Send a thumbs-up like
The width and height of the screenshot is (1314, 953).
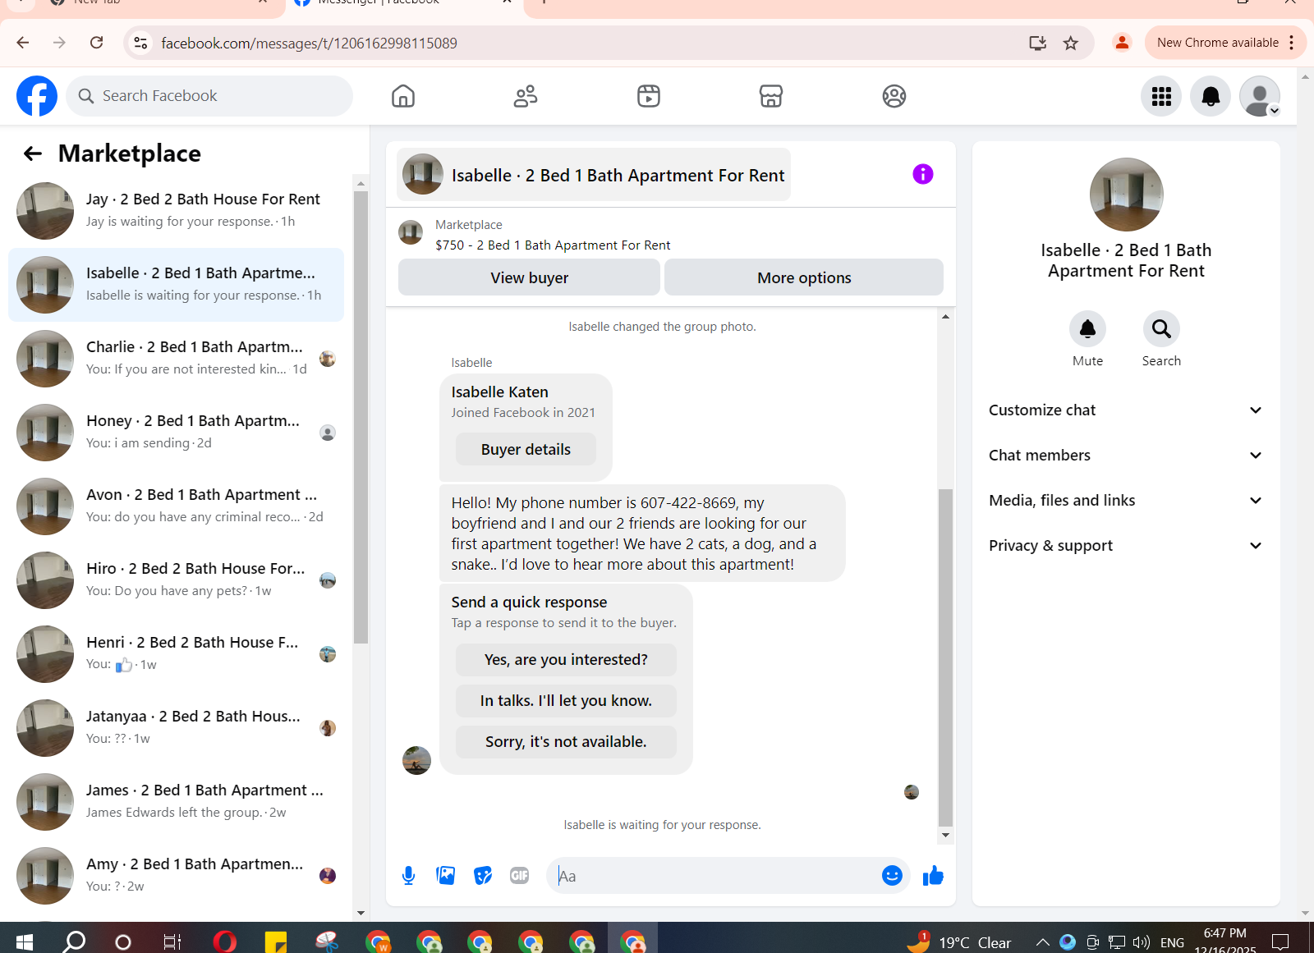pyautogui.click(x=933, y=876)
